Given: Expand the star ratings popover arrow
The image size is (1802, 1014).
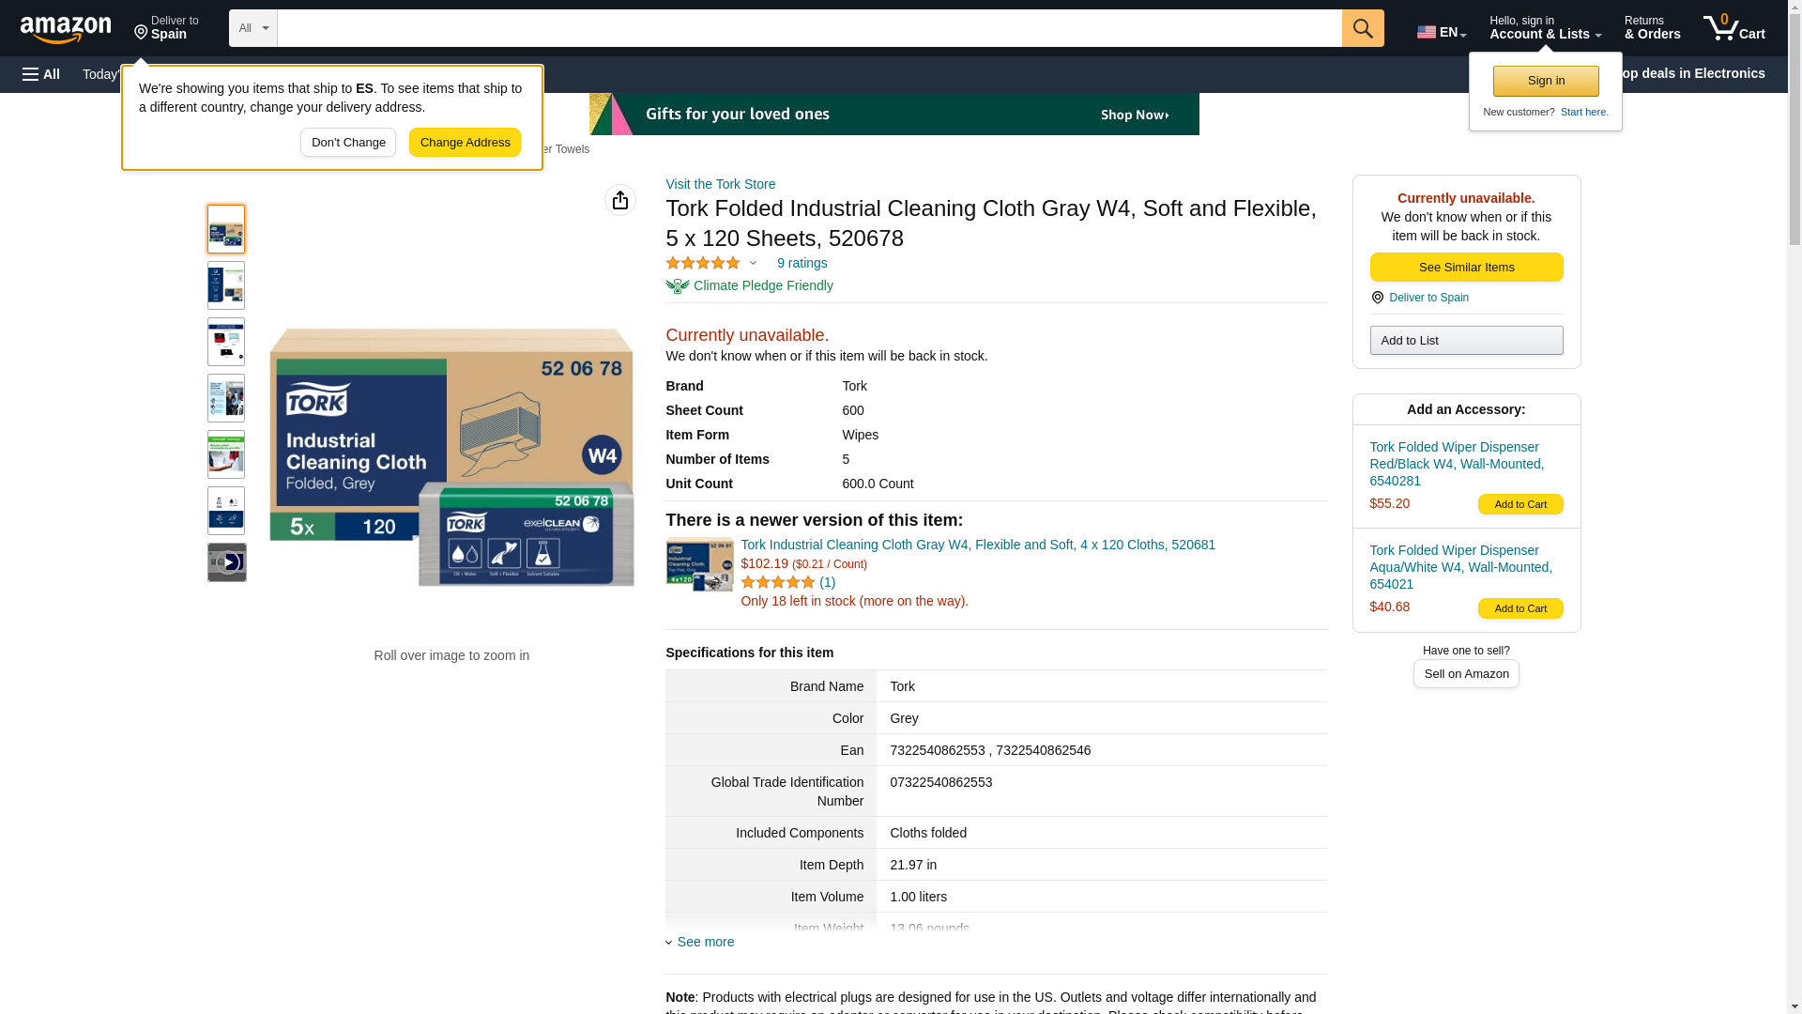Looking at the screenshot, I should [753, 264].
